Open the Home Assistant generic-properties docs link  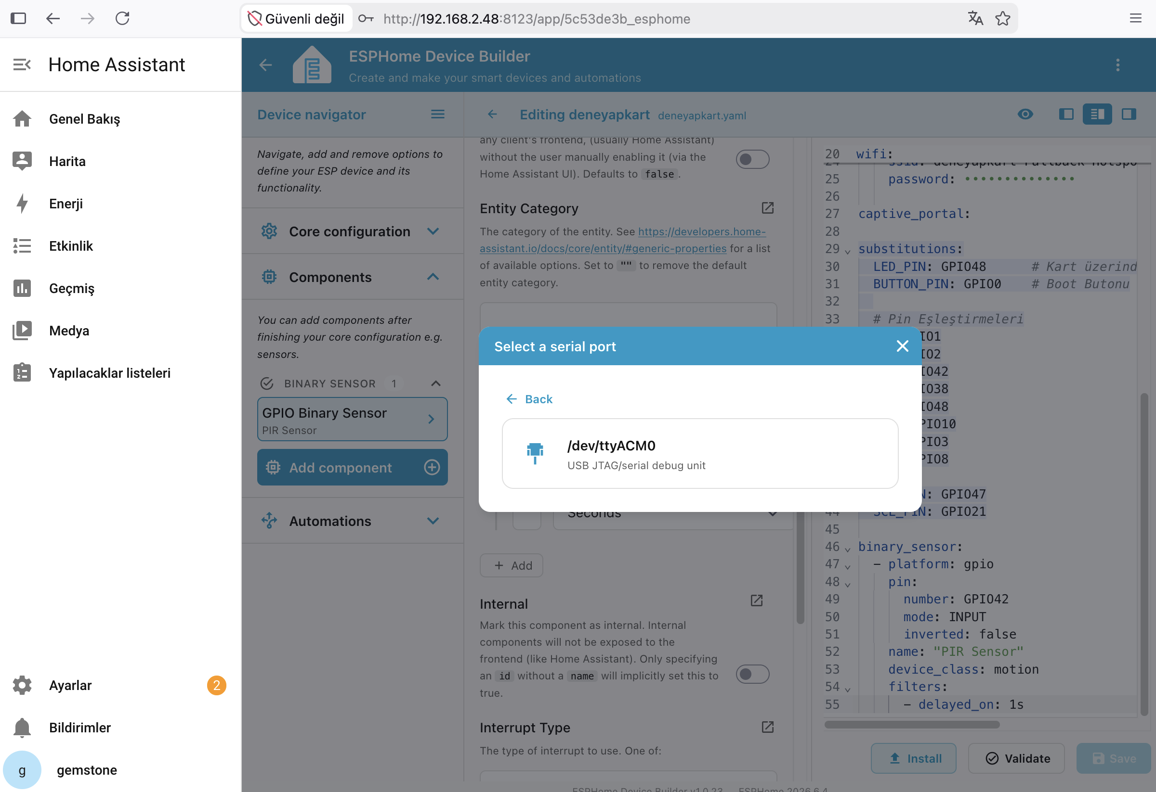[622, 240]
